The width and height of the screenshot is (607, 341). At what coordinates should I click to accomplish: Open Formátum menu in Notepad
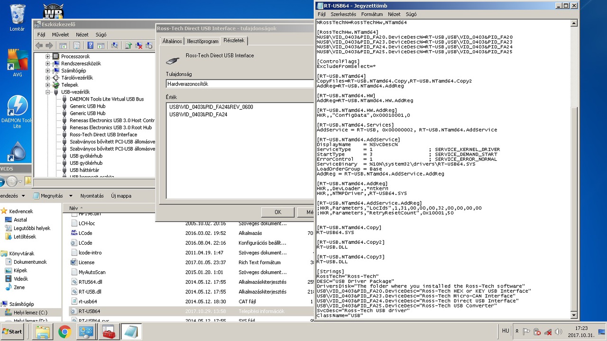coord(372,15)
